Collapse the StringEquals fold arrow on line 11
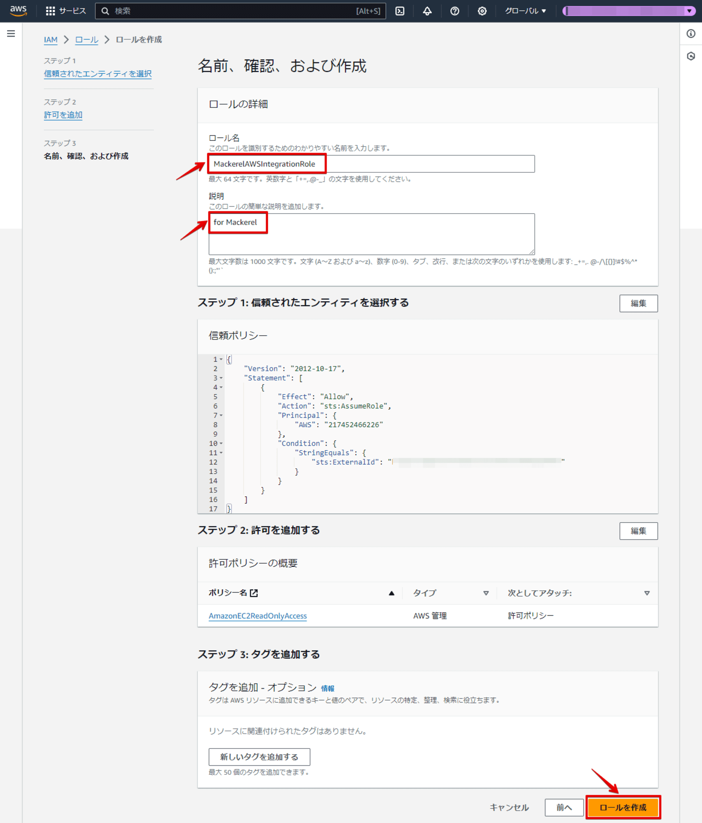 pos(221,453)
